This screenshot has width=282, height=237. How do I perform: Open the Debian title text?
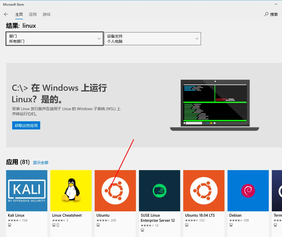235,215
